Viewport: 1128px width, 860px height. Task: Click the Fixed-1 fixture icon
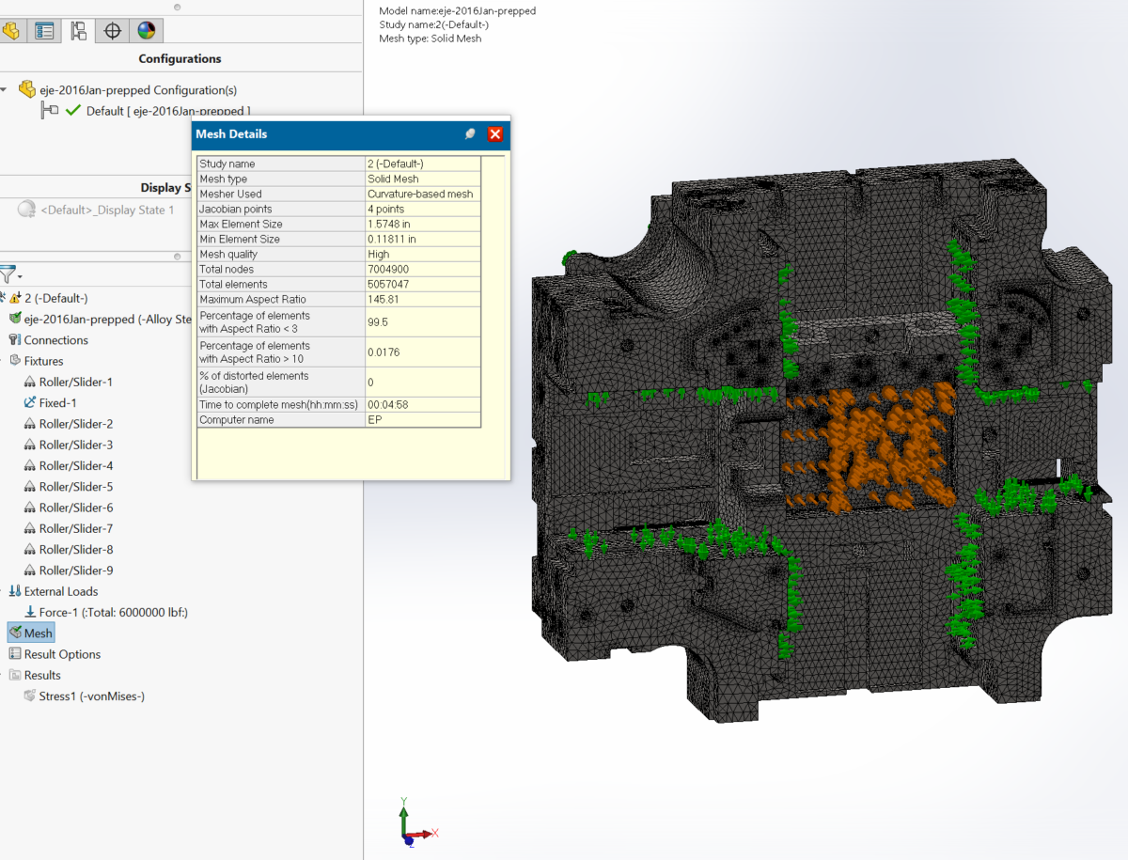[x=31, y=402]
